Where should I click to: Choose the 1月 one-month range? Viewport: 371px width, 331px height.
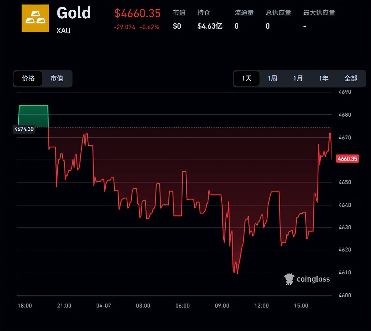tap(298, 78)
